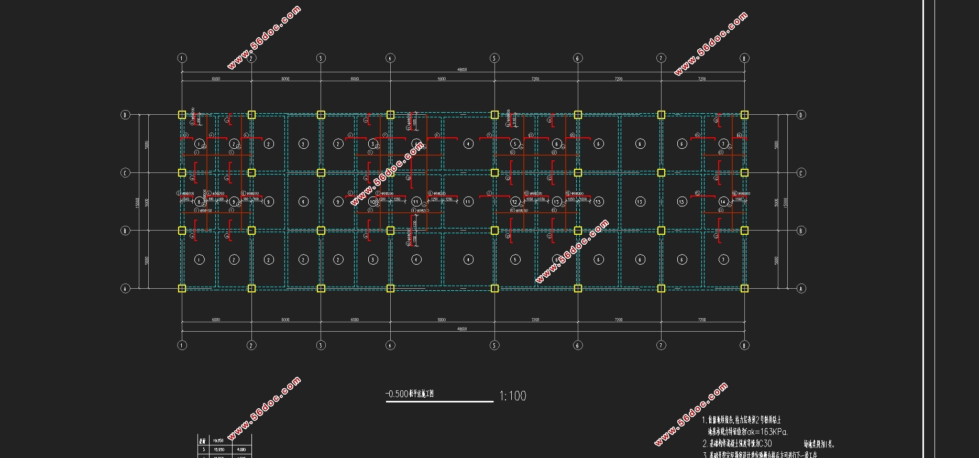Select the "7200" dimension between bottom axes 5 and 6
The image size is (979, 458).
[535, 320]
